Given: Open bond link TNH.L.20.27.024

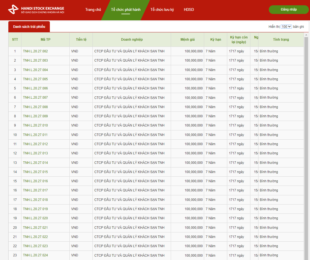Looking at the screenshot, I should 35,255.
